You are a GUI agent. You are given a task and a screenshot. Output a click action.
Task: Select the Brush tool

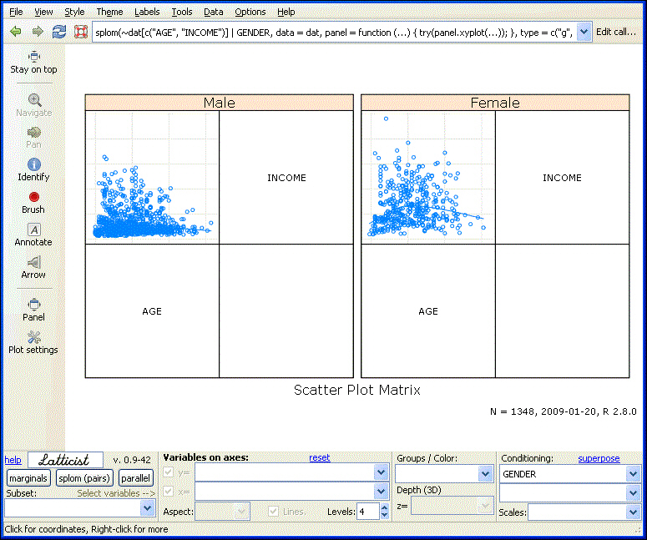(x=34, y=203)
